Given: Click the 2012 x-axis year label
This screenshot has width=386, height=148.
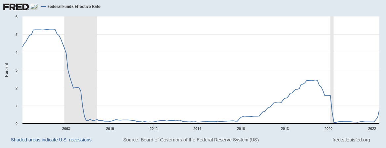Looking at the screenshot, I should click(153, 128).
